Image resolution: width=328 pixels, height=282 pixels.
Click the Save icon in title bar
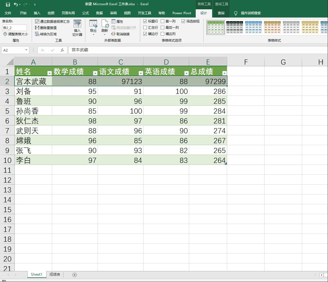[x=8, y=4]
